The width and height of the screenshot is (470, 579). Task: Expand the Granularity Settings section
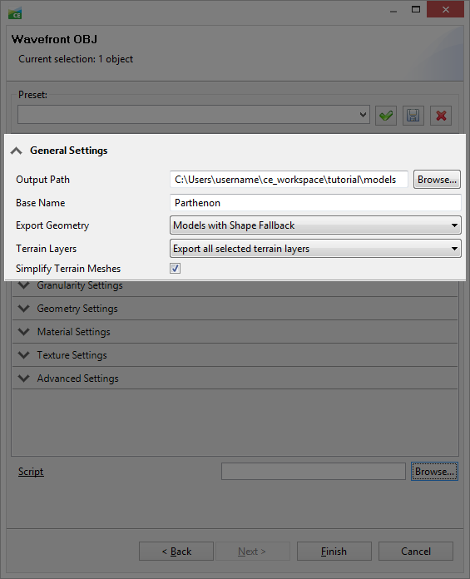coord(24,285)
